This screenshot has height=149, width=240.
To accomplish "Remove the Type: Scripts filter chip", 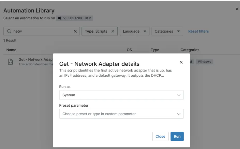I will [x=113, y=32].
